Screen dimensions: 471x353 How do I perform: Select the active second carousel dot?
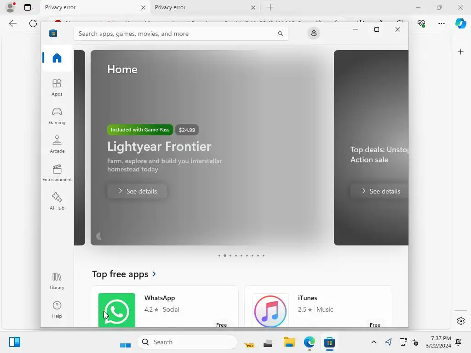[224, 256]
